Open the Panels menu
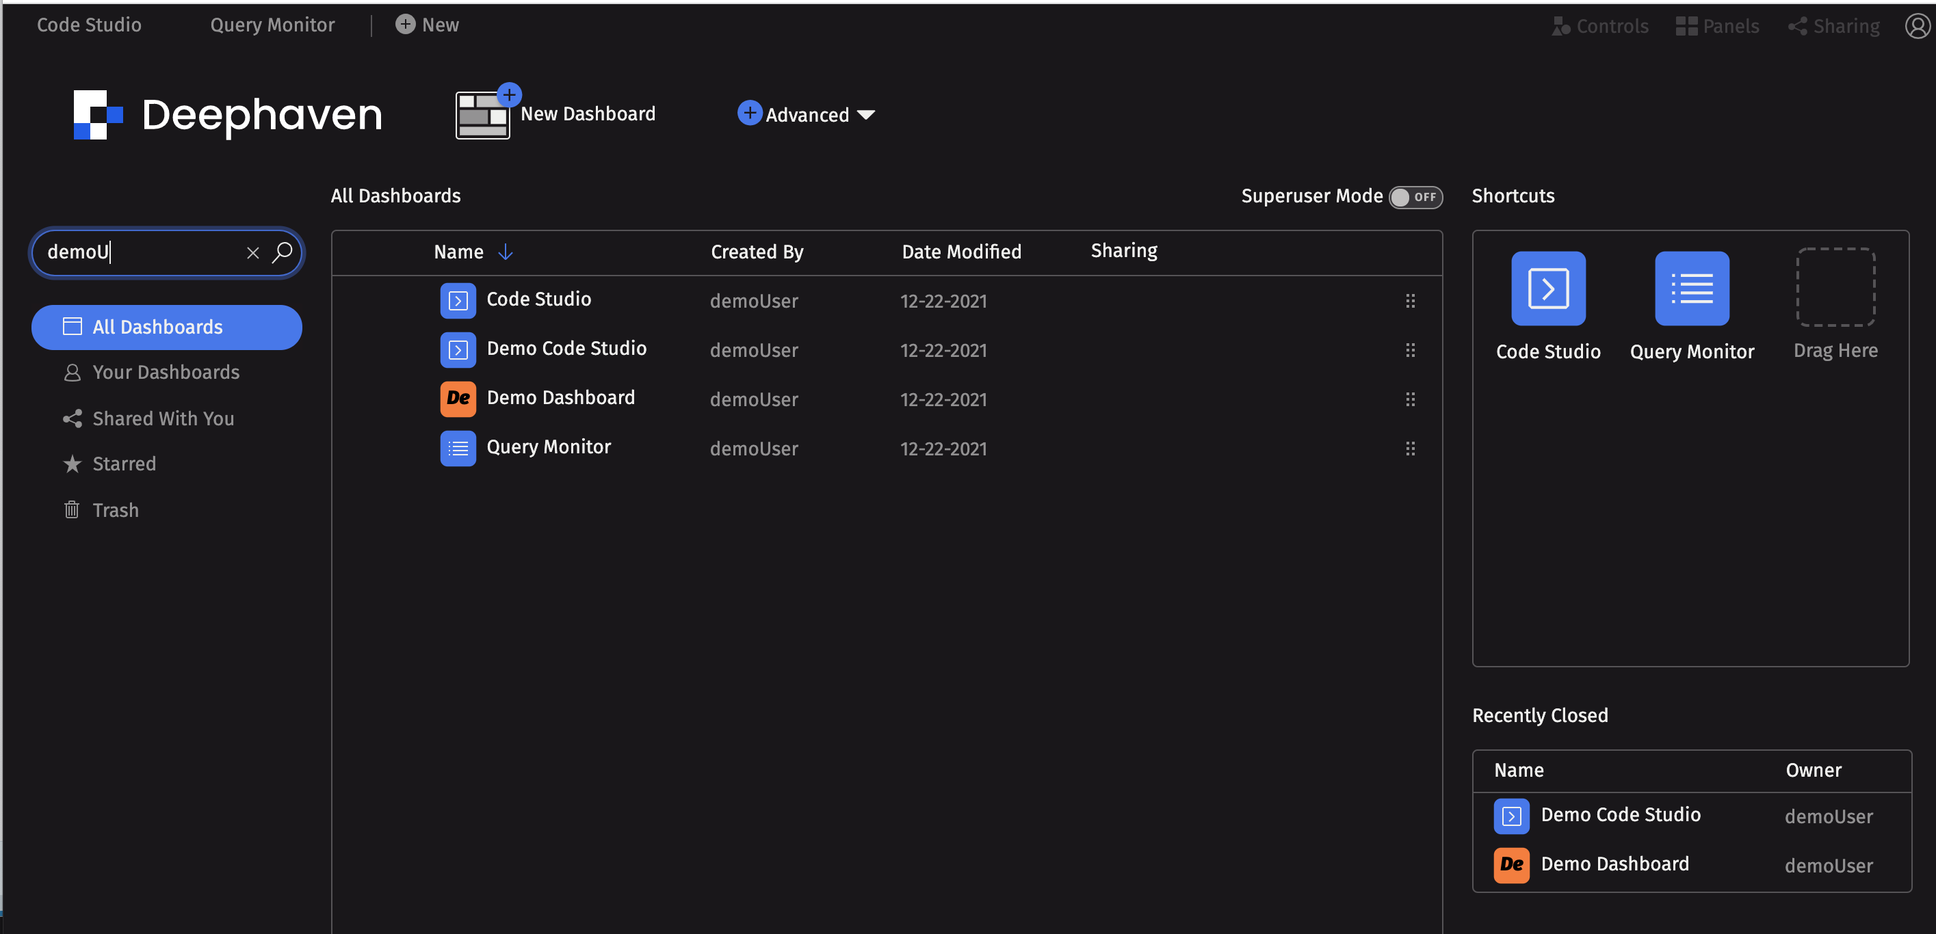Screen dimensions: 1936x934 [1717, 26]
